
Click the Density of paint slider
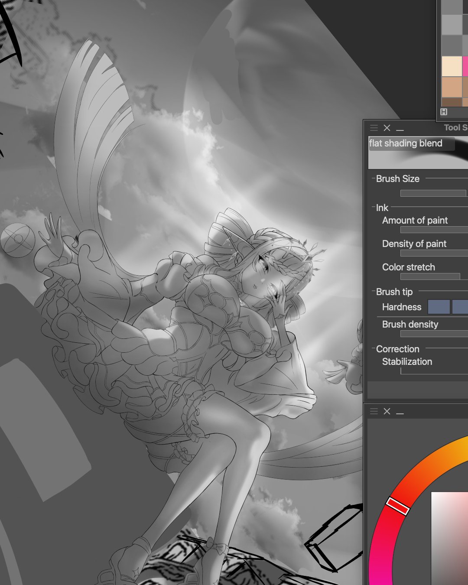[434, 253]
